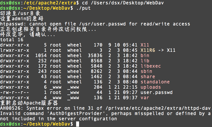Viewport: 212px width, 127px height.
Task: Click the X11 target after the symlink arrow
Action: coord(171,50)
